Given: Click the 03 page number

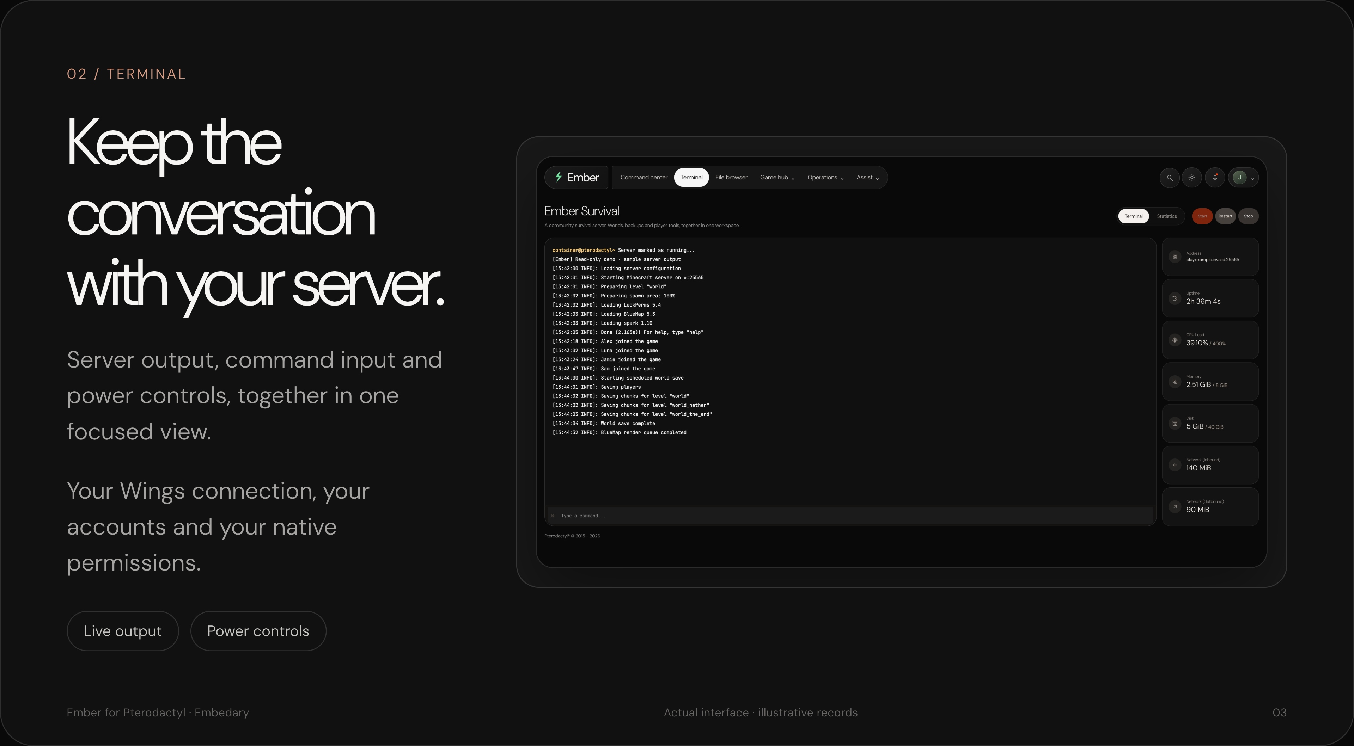Looking at the screenshot, I should 1279,713.
